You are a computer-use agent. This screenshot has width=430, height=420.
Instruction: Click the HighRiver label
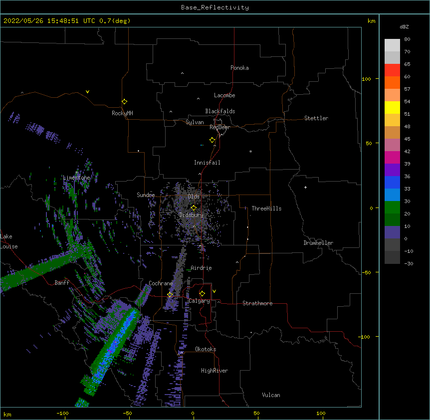[x=215, y=371]
